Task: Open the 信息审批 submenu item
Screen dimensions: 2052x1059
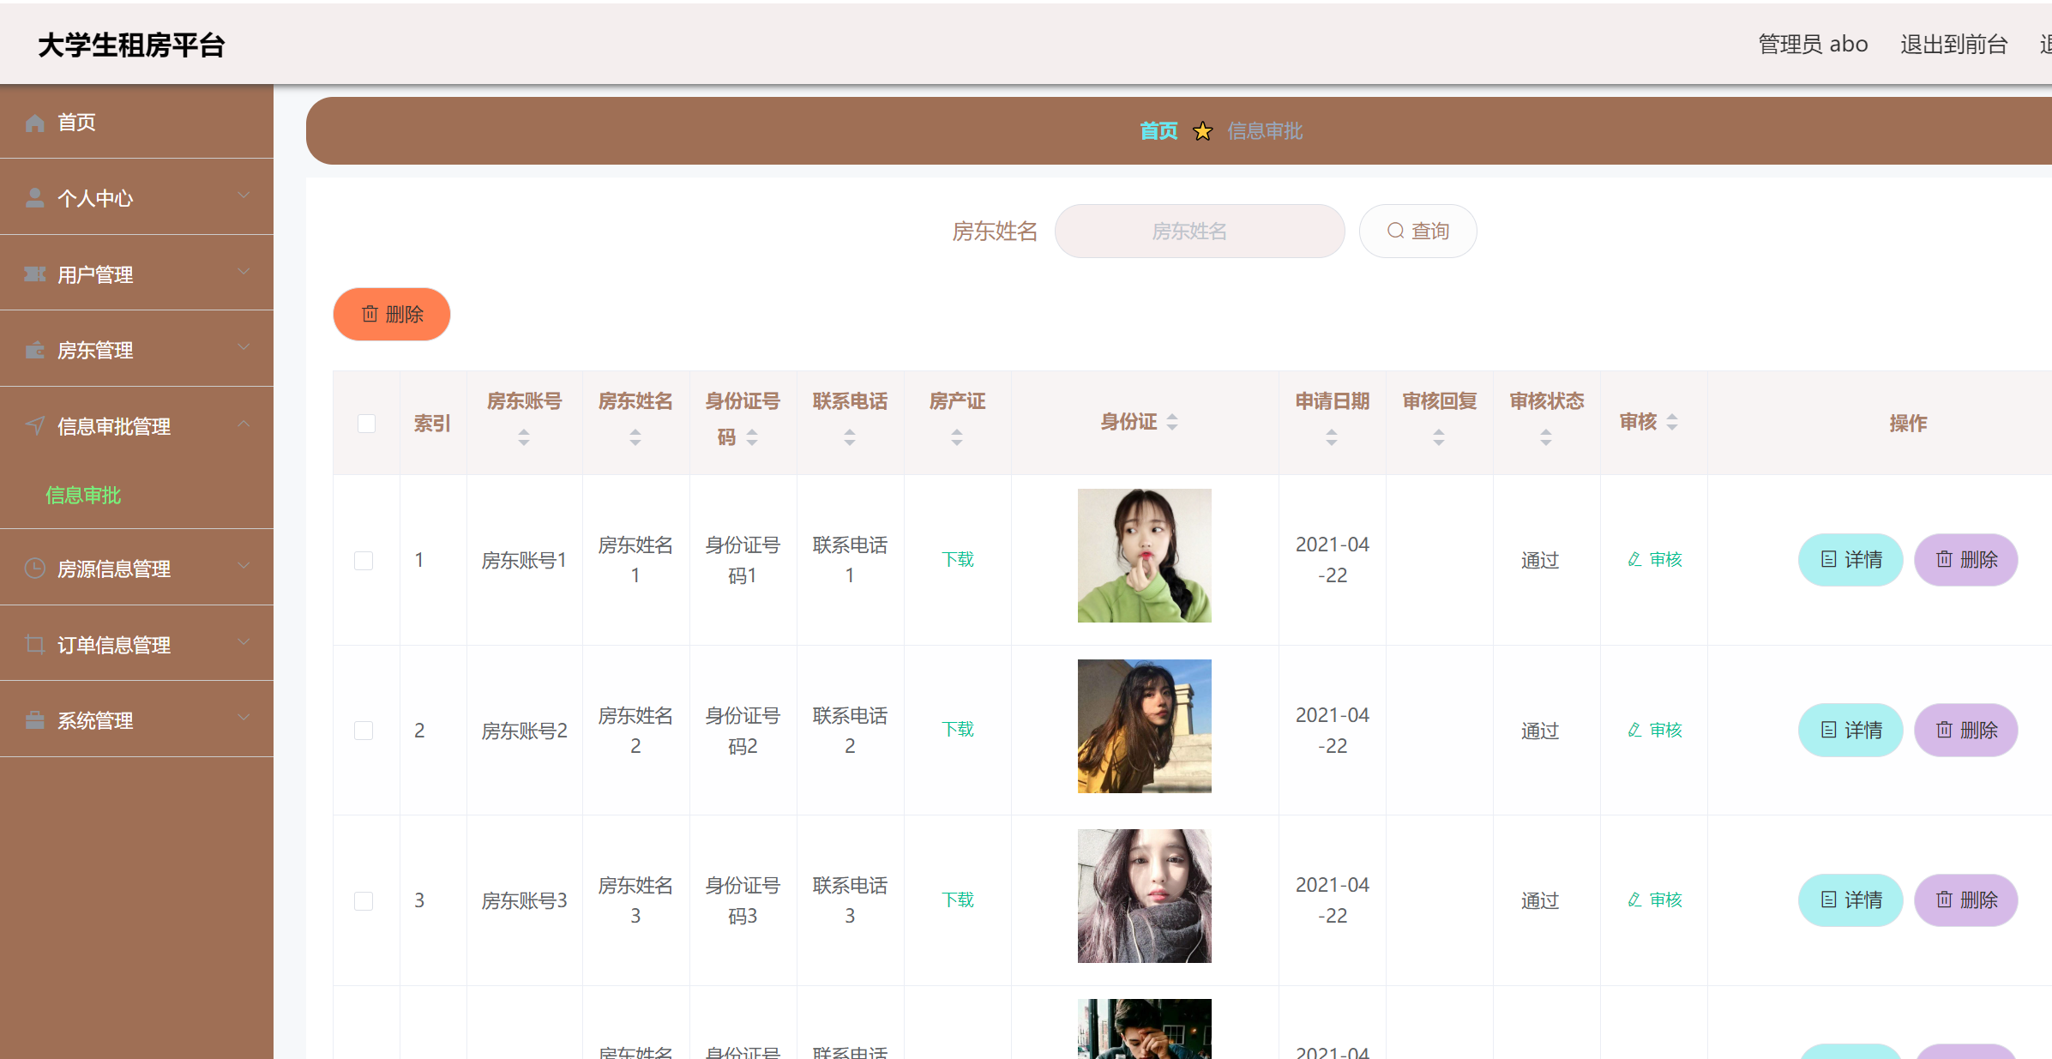Action: point(83,496)
